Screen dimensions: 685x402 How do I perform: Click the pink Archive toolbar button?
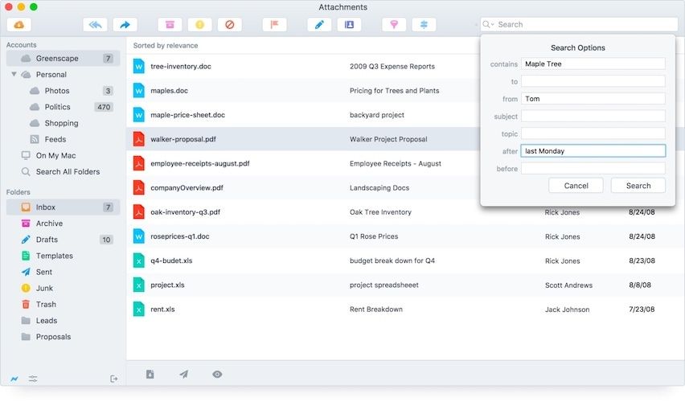click(x=170, y=25)
